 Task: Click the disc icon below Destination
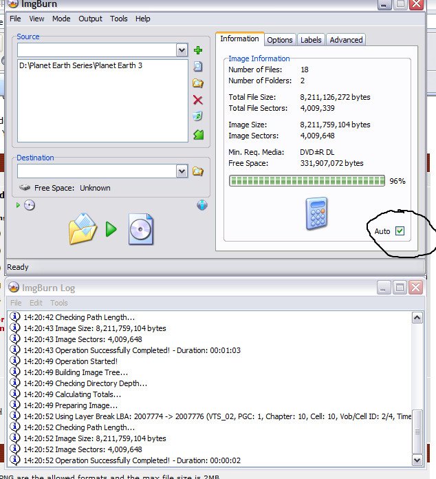pyautogui.click(x=30, y=205)
